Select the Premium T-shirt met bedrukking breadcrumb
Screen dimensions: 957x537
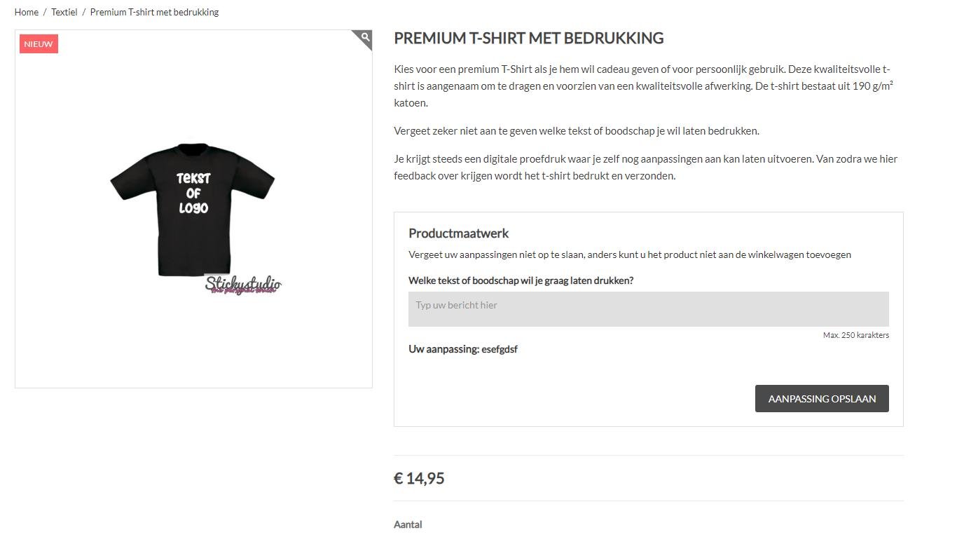click(154, 12)
